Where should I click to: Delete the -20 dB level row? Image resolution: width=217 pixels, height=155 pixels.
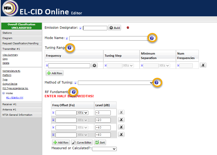pyautogui.click(x=121, y=120)
